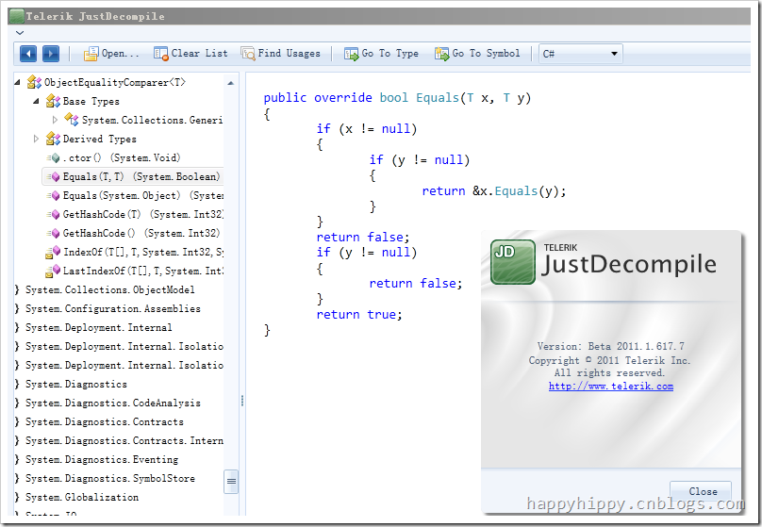Select the System.Diagnostics.CodeAnalysis namespace

point(113,403)
